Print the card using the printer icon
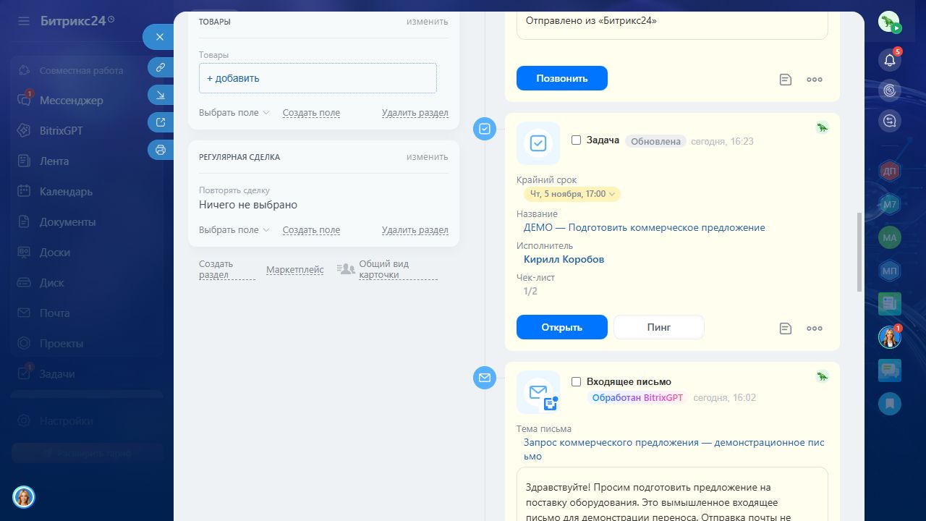 pyautogui.click(x=161, y=150)
